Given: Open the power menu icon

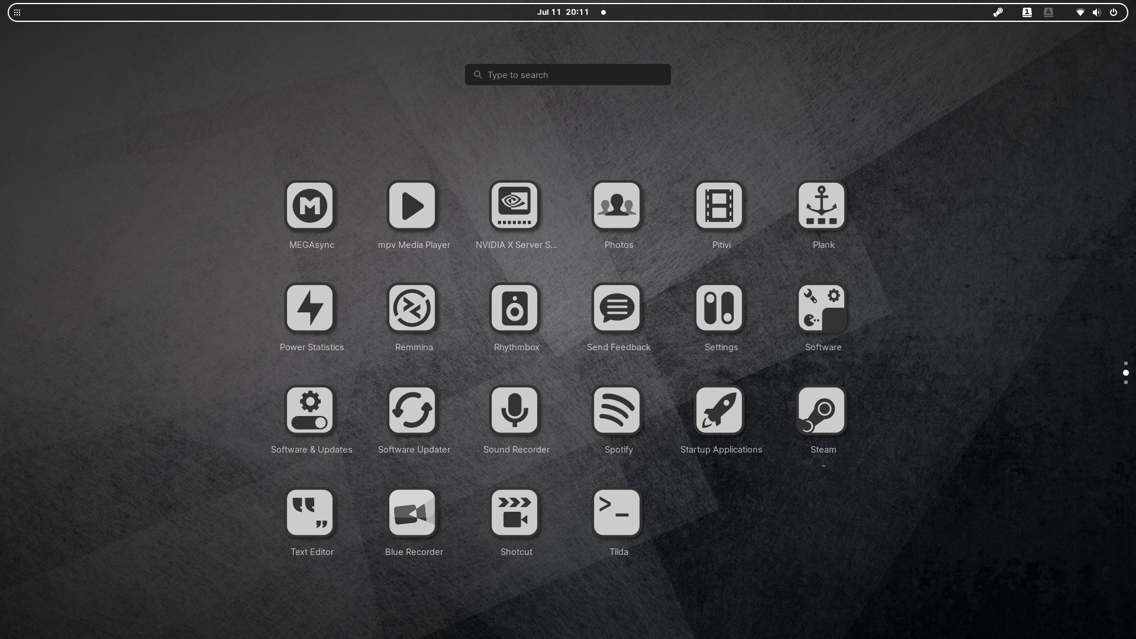Looking at the screenshot, I should click(1114, 12).
